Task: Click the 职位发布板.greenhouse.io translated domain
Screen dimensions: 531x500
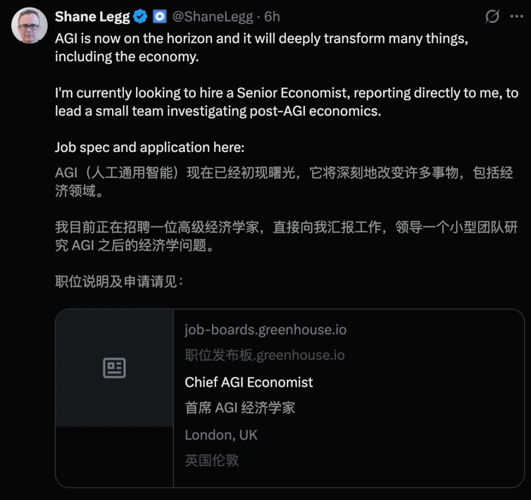Action: tap(265, 355)
